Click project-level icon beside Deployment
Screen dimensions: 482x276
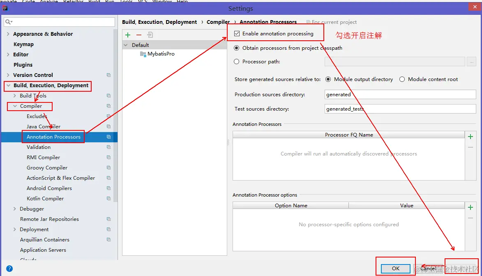point(108,229)
